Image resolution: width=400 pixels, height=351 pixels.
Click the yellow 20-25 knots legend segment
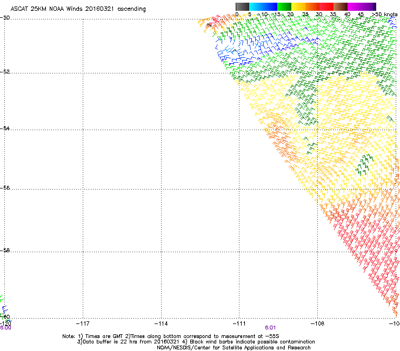298,6
